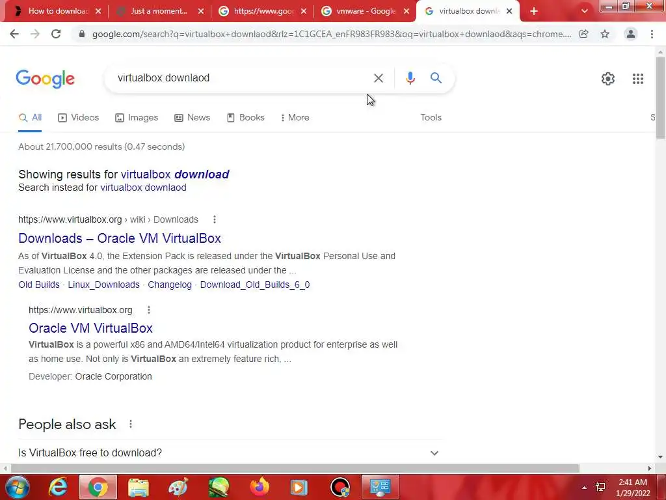Open File Explorer from taskbar
The image size is (666, 500).
tap(139, 487)
